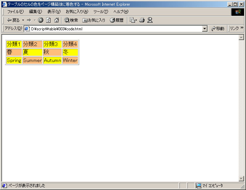Close the Internet Explorer window
246x190 pixels.
(x=241, y=4)
